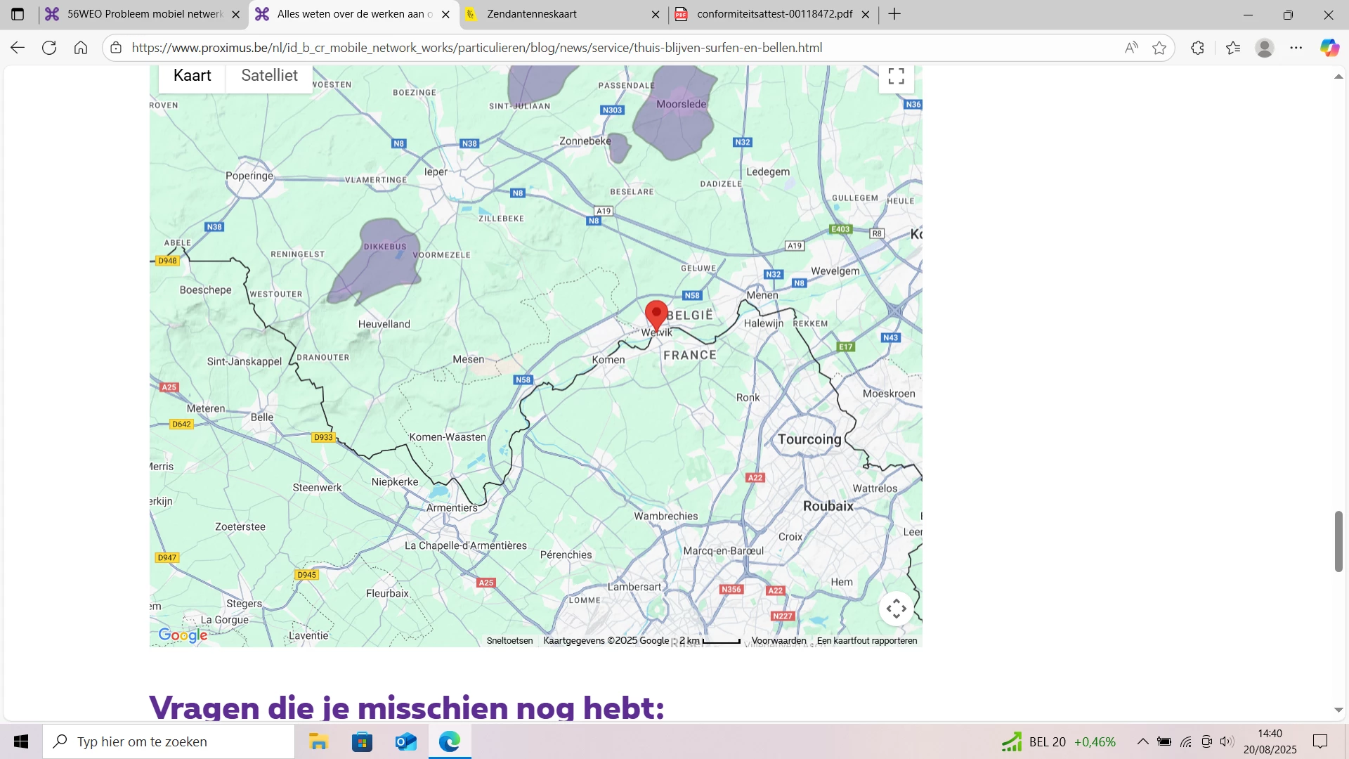
Task: Click the browser refresh button
Action: (49, 48)
